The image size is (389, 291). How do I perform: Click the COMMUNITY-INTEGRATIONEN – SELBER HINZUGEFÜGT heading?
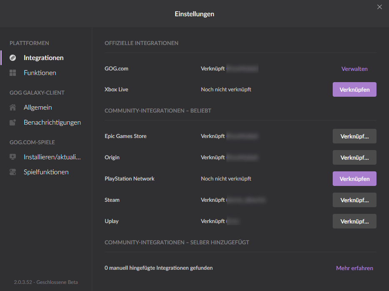pos(177,242)
